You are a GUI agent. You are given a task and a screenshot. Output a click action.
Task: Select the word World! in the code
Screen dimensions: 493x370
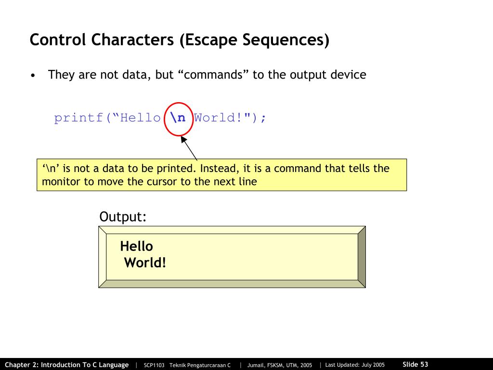(x=218, y=118)
